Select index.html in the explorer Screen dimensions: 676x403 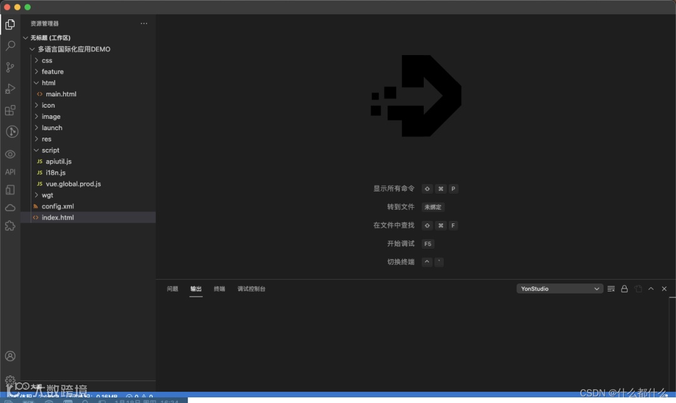coord(88,217)
